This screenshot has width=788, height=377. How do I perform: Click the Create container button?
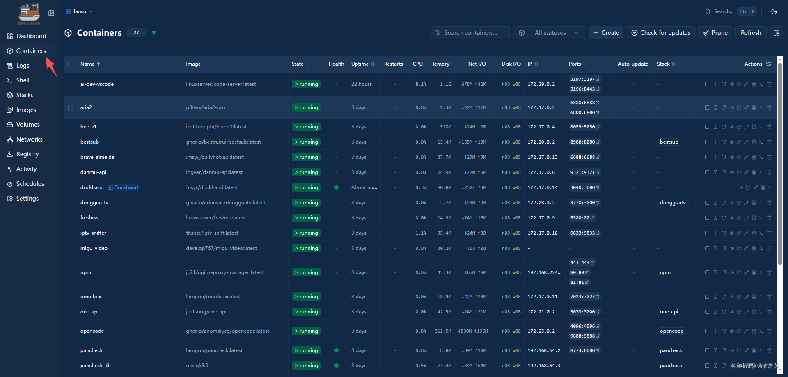pyautogui.click(x=606, y=33)
